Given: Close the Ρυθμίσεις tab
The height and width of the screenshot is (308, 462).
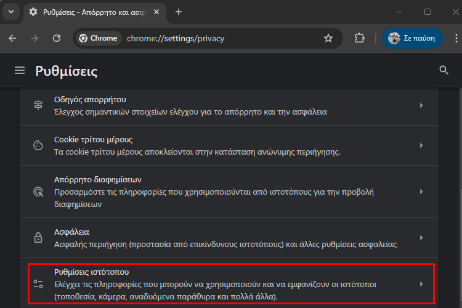Looking at the screenshot, I should (x=156, y=12).
